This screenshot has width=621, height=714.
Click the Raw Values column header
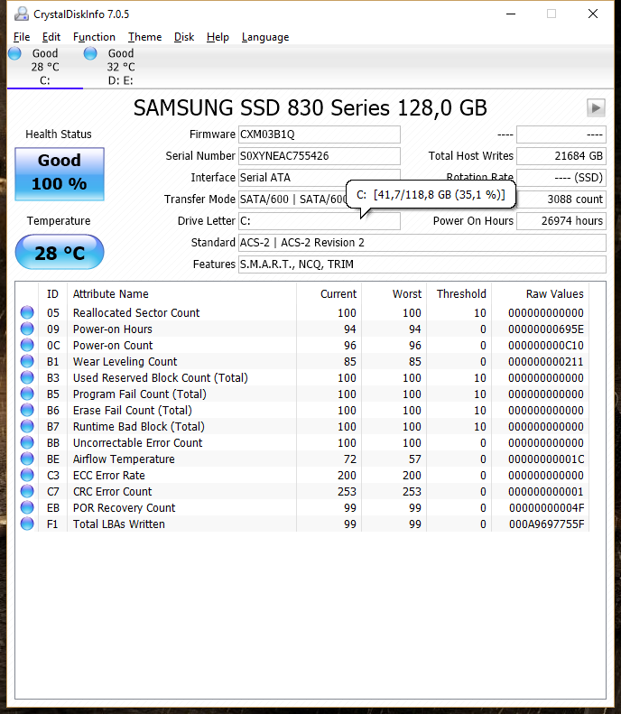coord(541,293)
